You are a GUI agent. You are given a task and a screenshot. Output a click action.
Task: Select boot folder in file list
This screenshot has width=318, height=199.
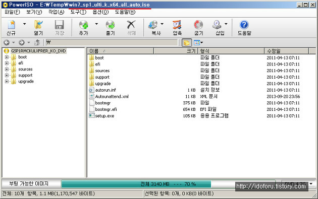coord(99,58)
